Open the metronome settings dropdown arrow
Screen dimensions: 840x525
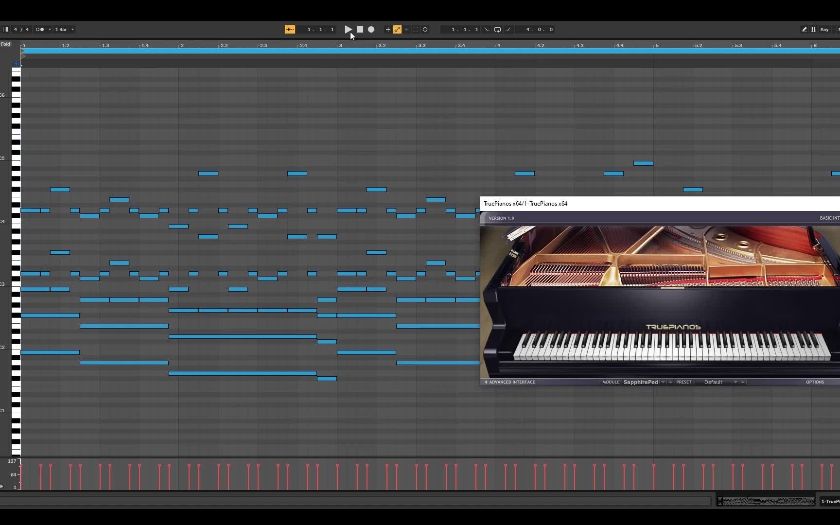click(x=50, y=29)
